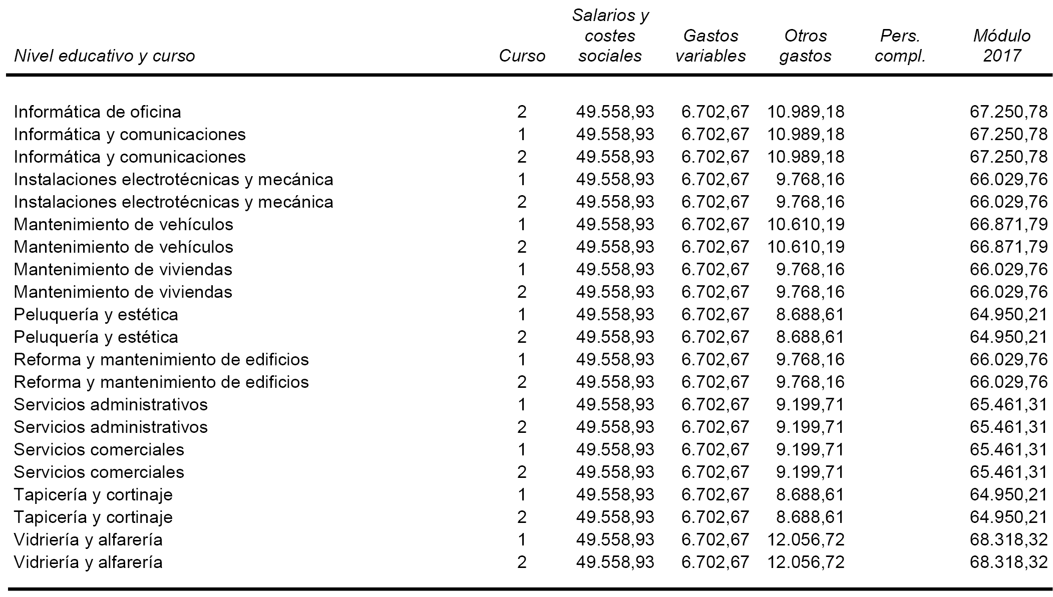Click the 'Vidriería y alfarería' curso 1 label
1053x597 pixels.
tap(88, 539)
